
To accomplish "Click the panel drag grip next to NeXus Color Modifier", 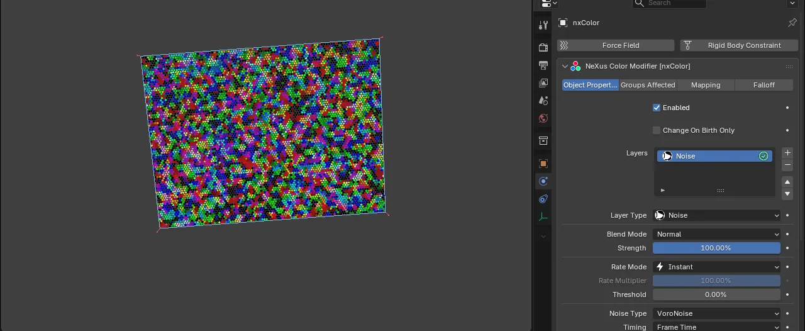I will click(x=789, y=66).
